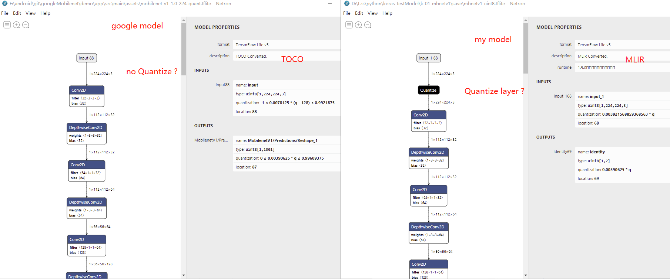Click 'name: input_1' row in right properties

623,96
